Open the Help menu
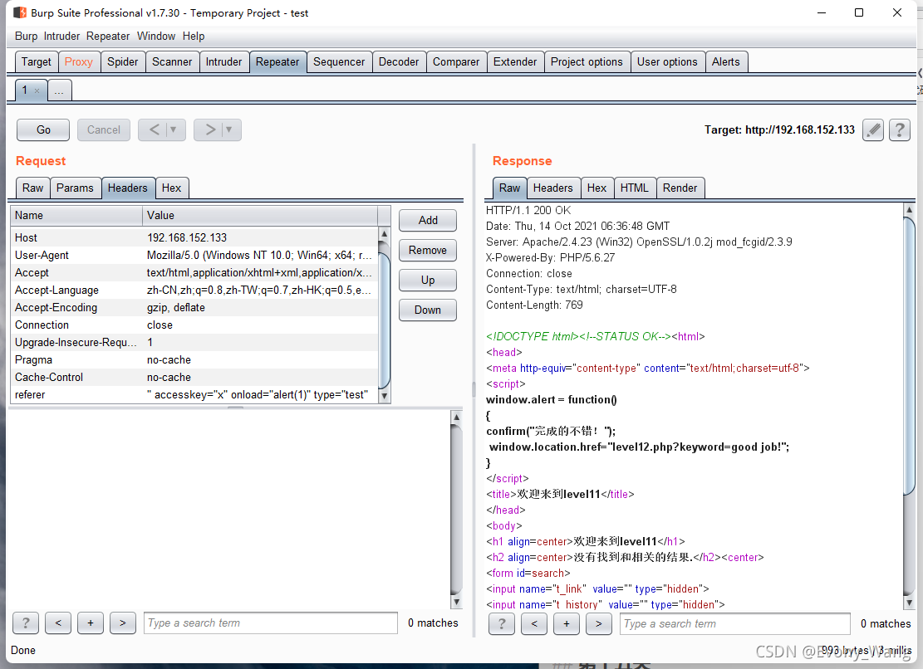 193,37
